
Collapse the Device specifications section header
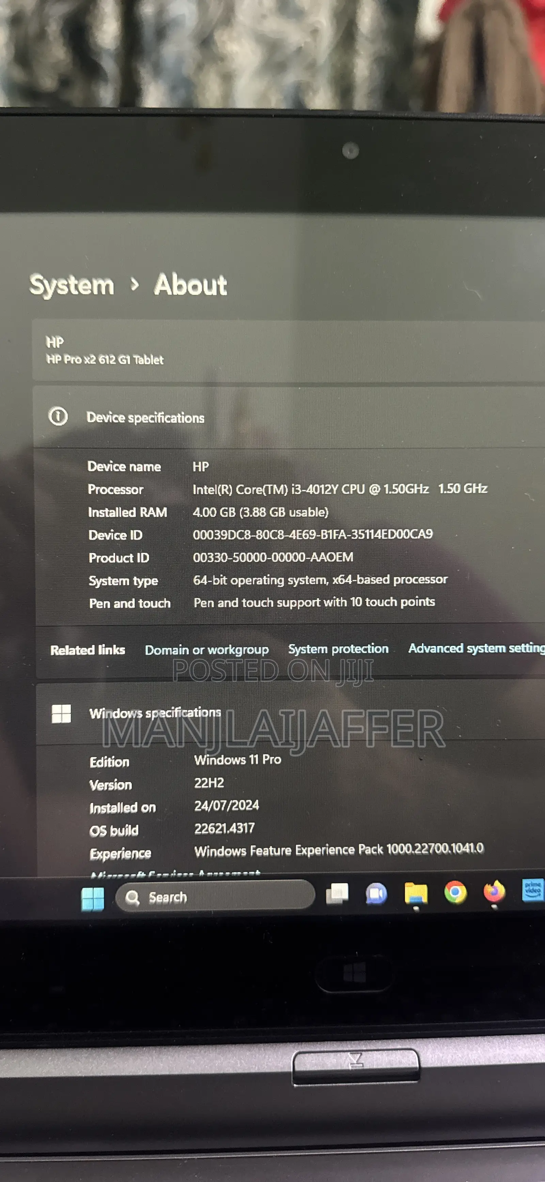click(289, 417)
